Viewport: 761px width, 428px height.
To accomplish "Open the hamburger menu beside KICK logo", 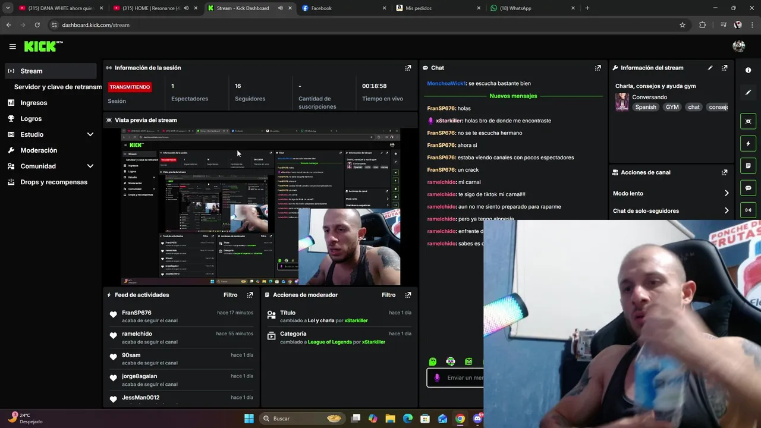I will point(12,46).
